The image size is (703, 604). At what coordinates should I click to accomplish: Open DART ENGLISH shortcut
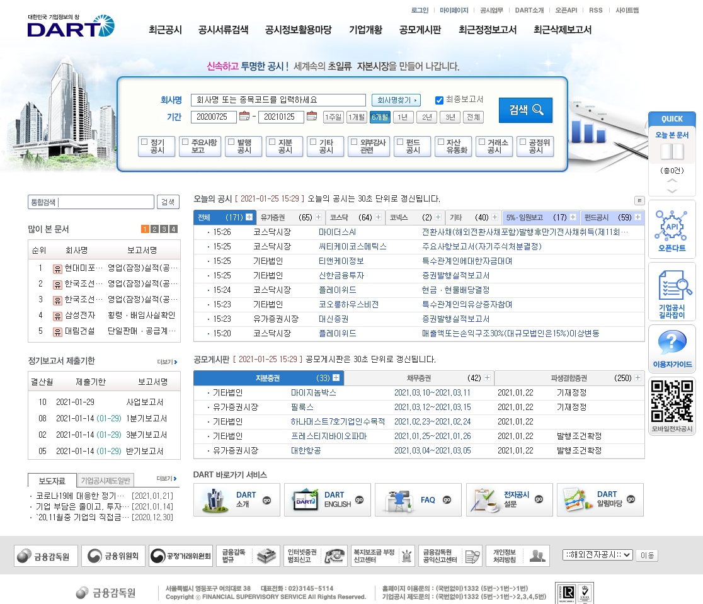click(x=328, y=499)
